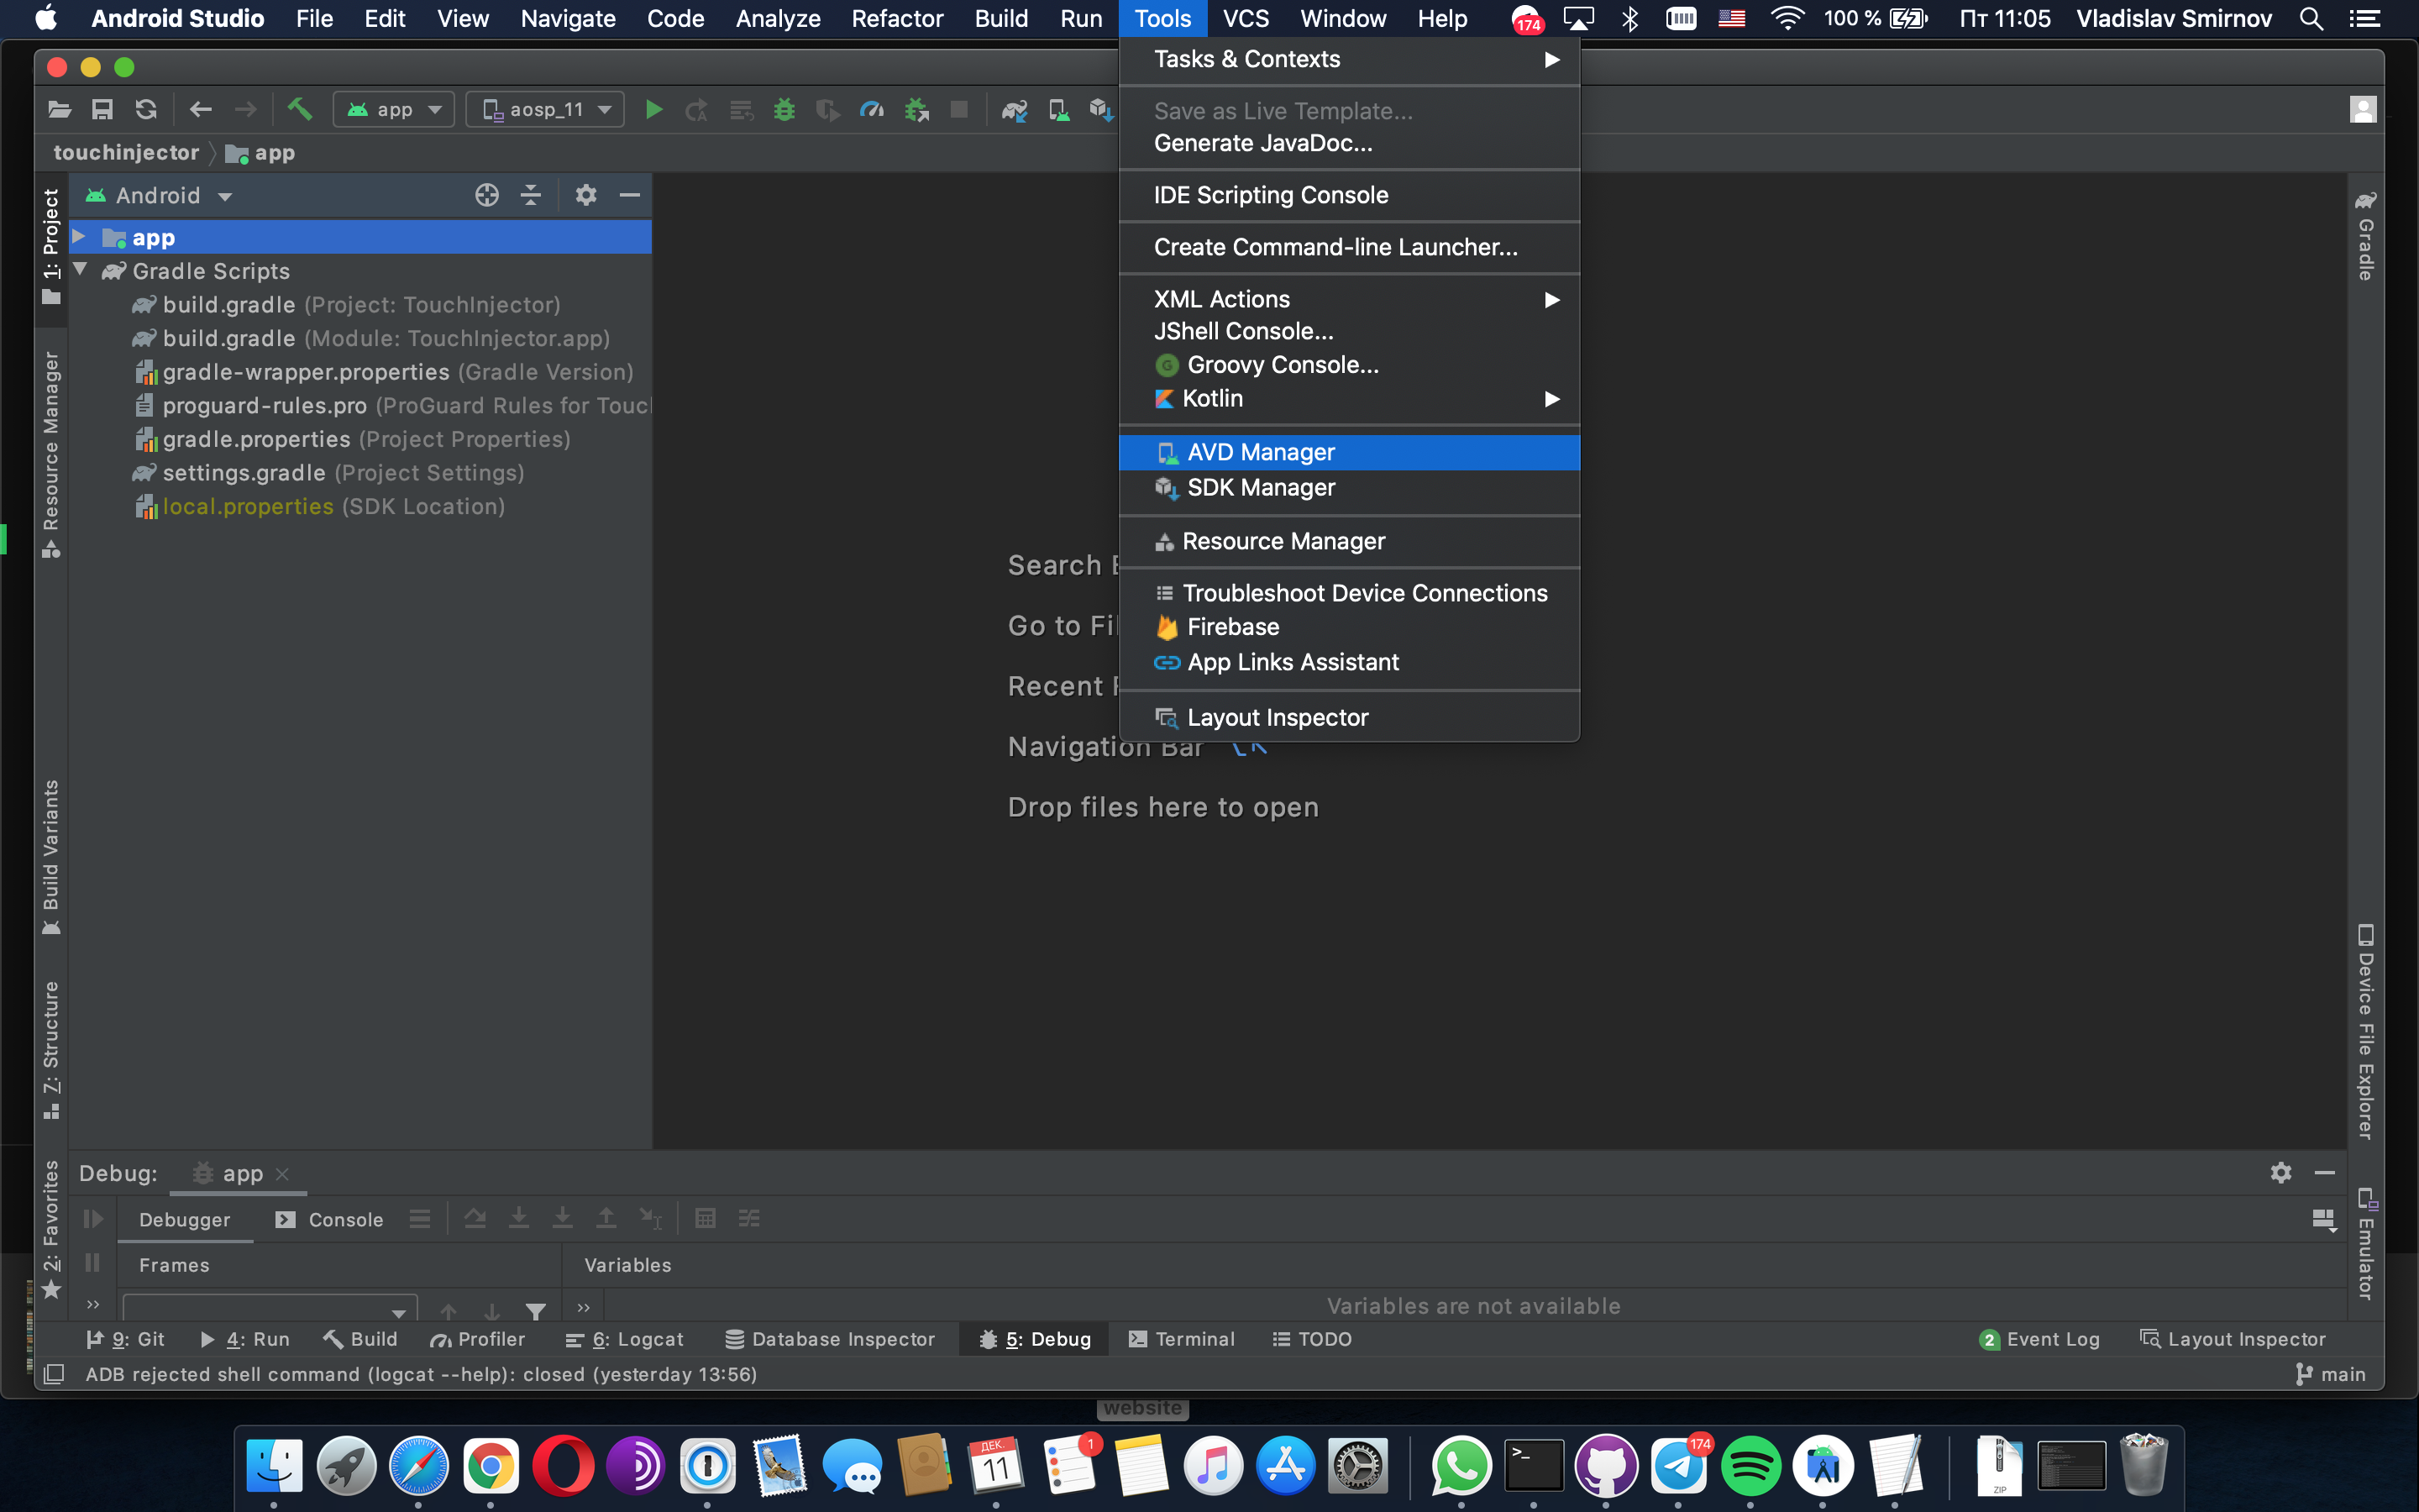
Task: Click the Select Opened File target icon
Action: 487,195
